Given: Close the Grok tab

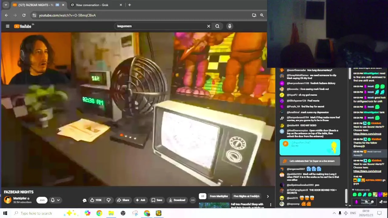Looking at the screenshot, I should click(x=121, y=5).
